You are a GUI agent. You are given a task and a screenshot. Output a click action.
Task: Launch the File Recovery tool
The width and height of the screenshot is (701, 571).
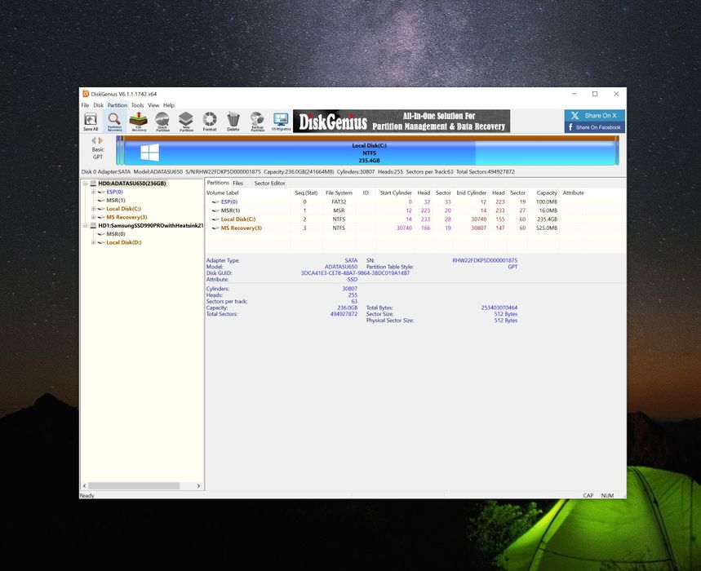[x=139, y=122]
